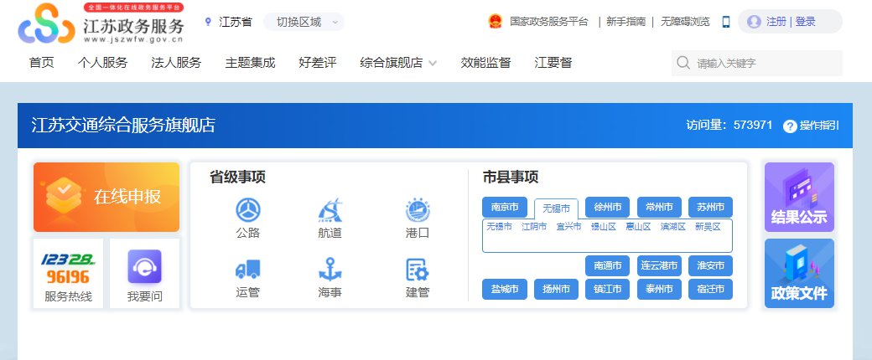This screenshot has height=360, width=872.
Task: Select the 宿迁市 city button
Action: tap(710, 290)
